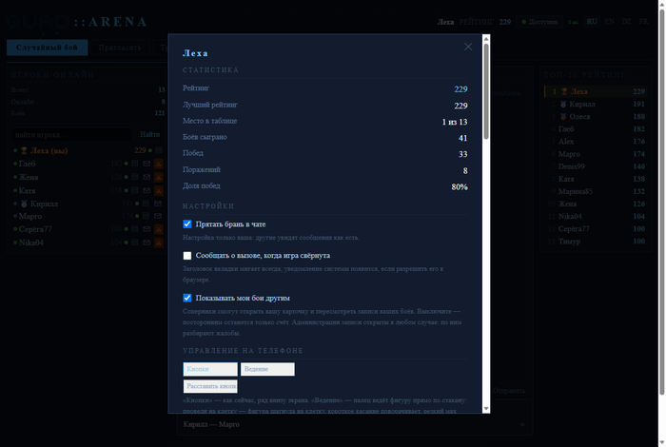The width and height of the screenshot is (666, 447).
Task: Send message envelope icon for Кирилл
Action: pyautogui.click(x=158, y=204)
